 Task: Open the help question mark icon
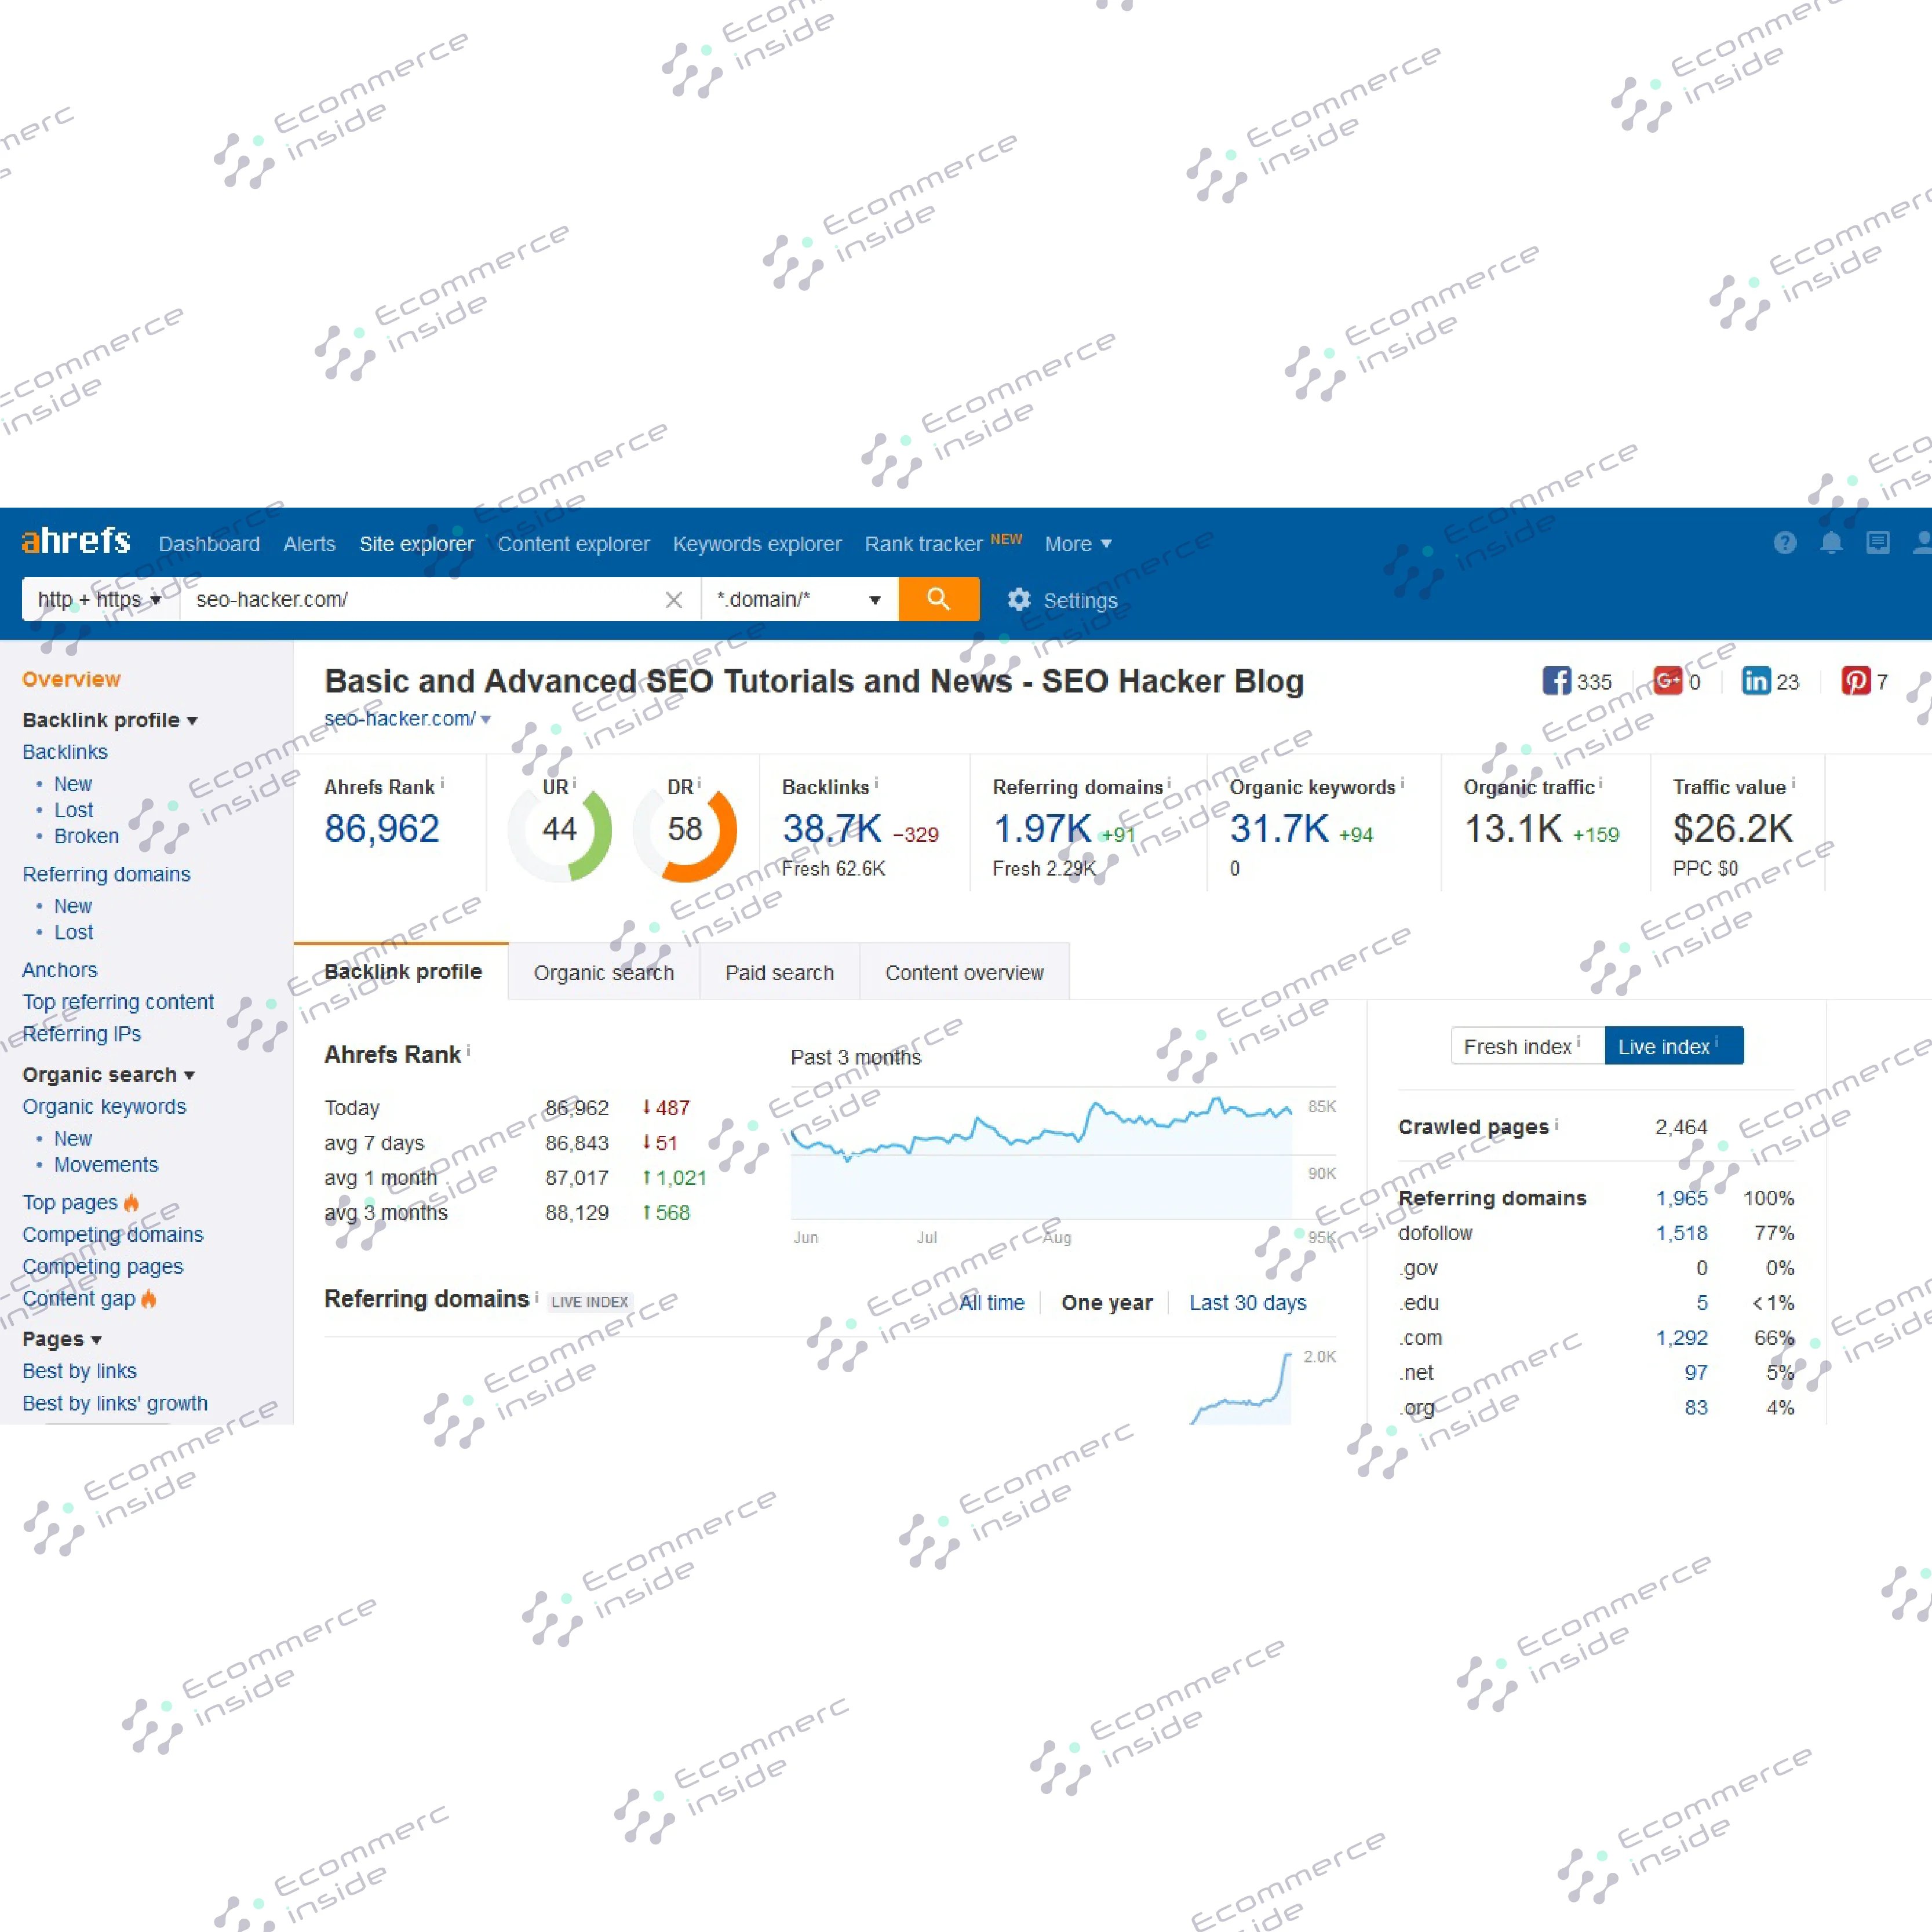click(x=1785, y=543)
